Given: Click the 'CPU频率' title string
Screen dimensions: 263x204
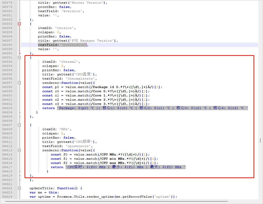Looking at the screenshot, I should click(83, 142).
